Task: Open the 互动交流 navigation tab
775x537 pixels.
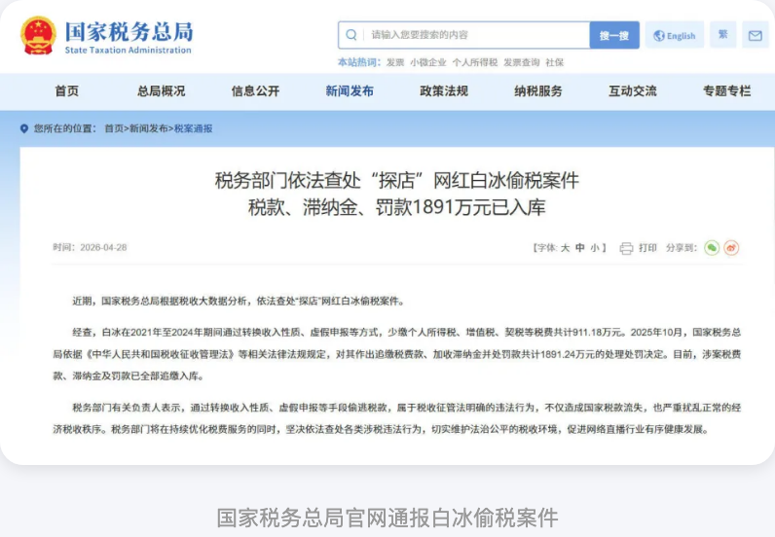Action: (x=633, y=90)
